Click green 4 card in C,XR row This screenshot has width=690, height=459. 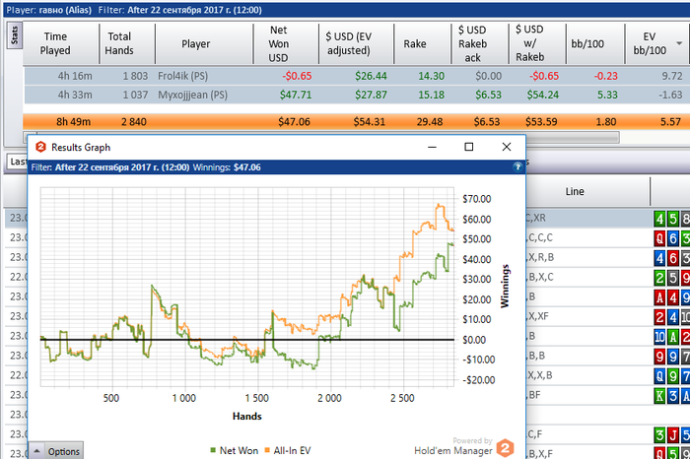(x=659, y=219)
